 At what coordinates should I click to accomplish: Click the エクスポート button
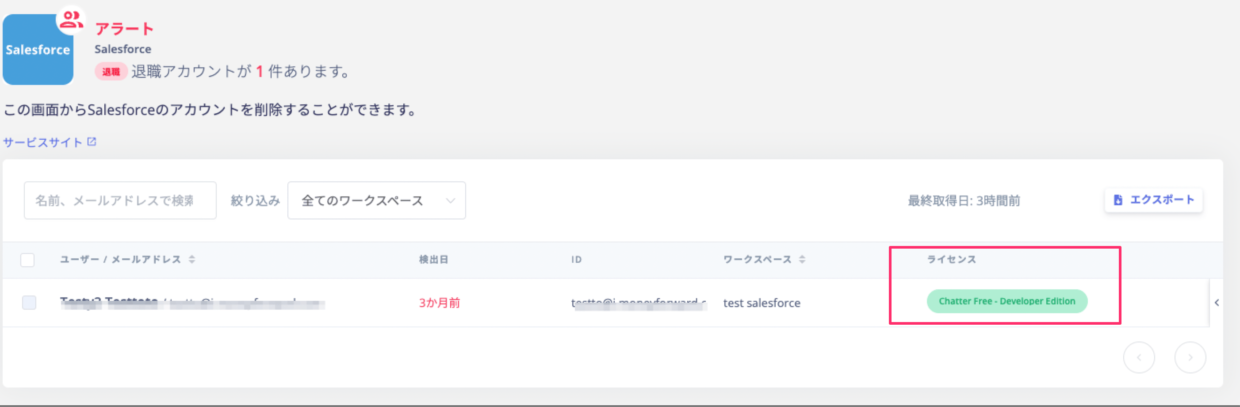tap(1153, 200)
